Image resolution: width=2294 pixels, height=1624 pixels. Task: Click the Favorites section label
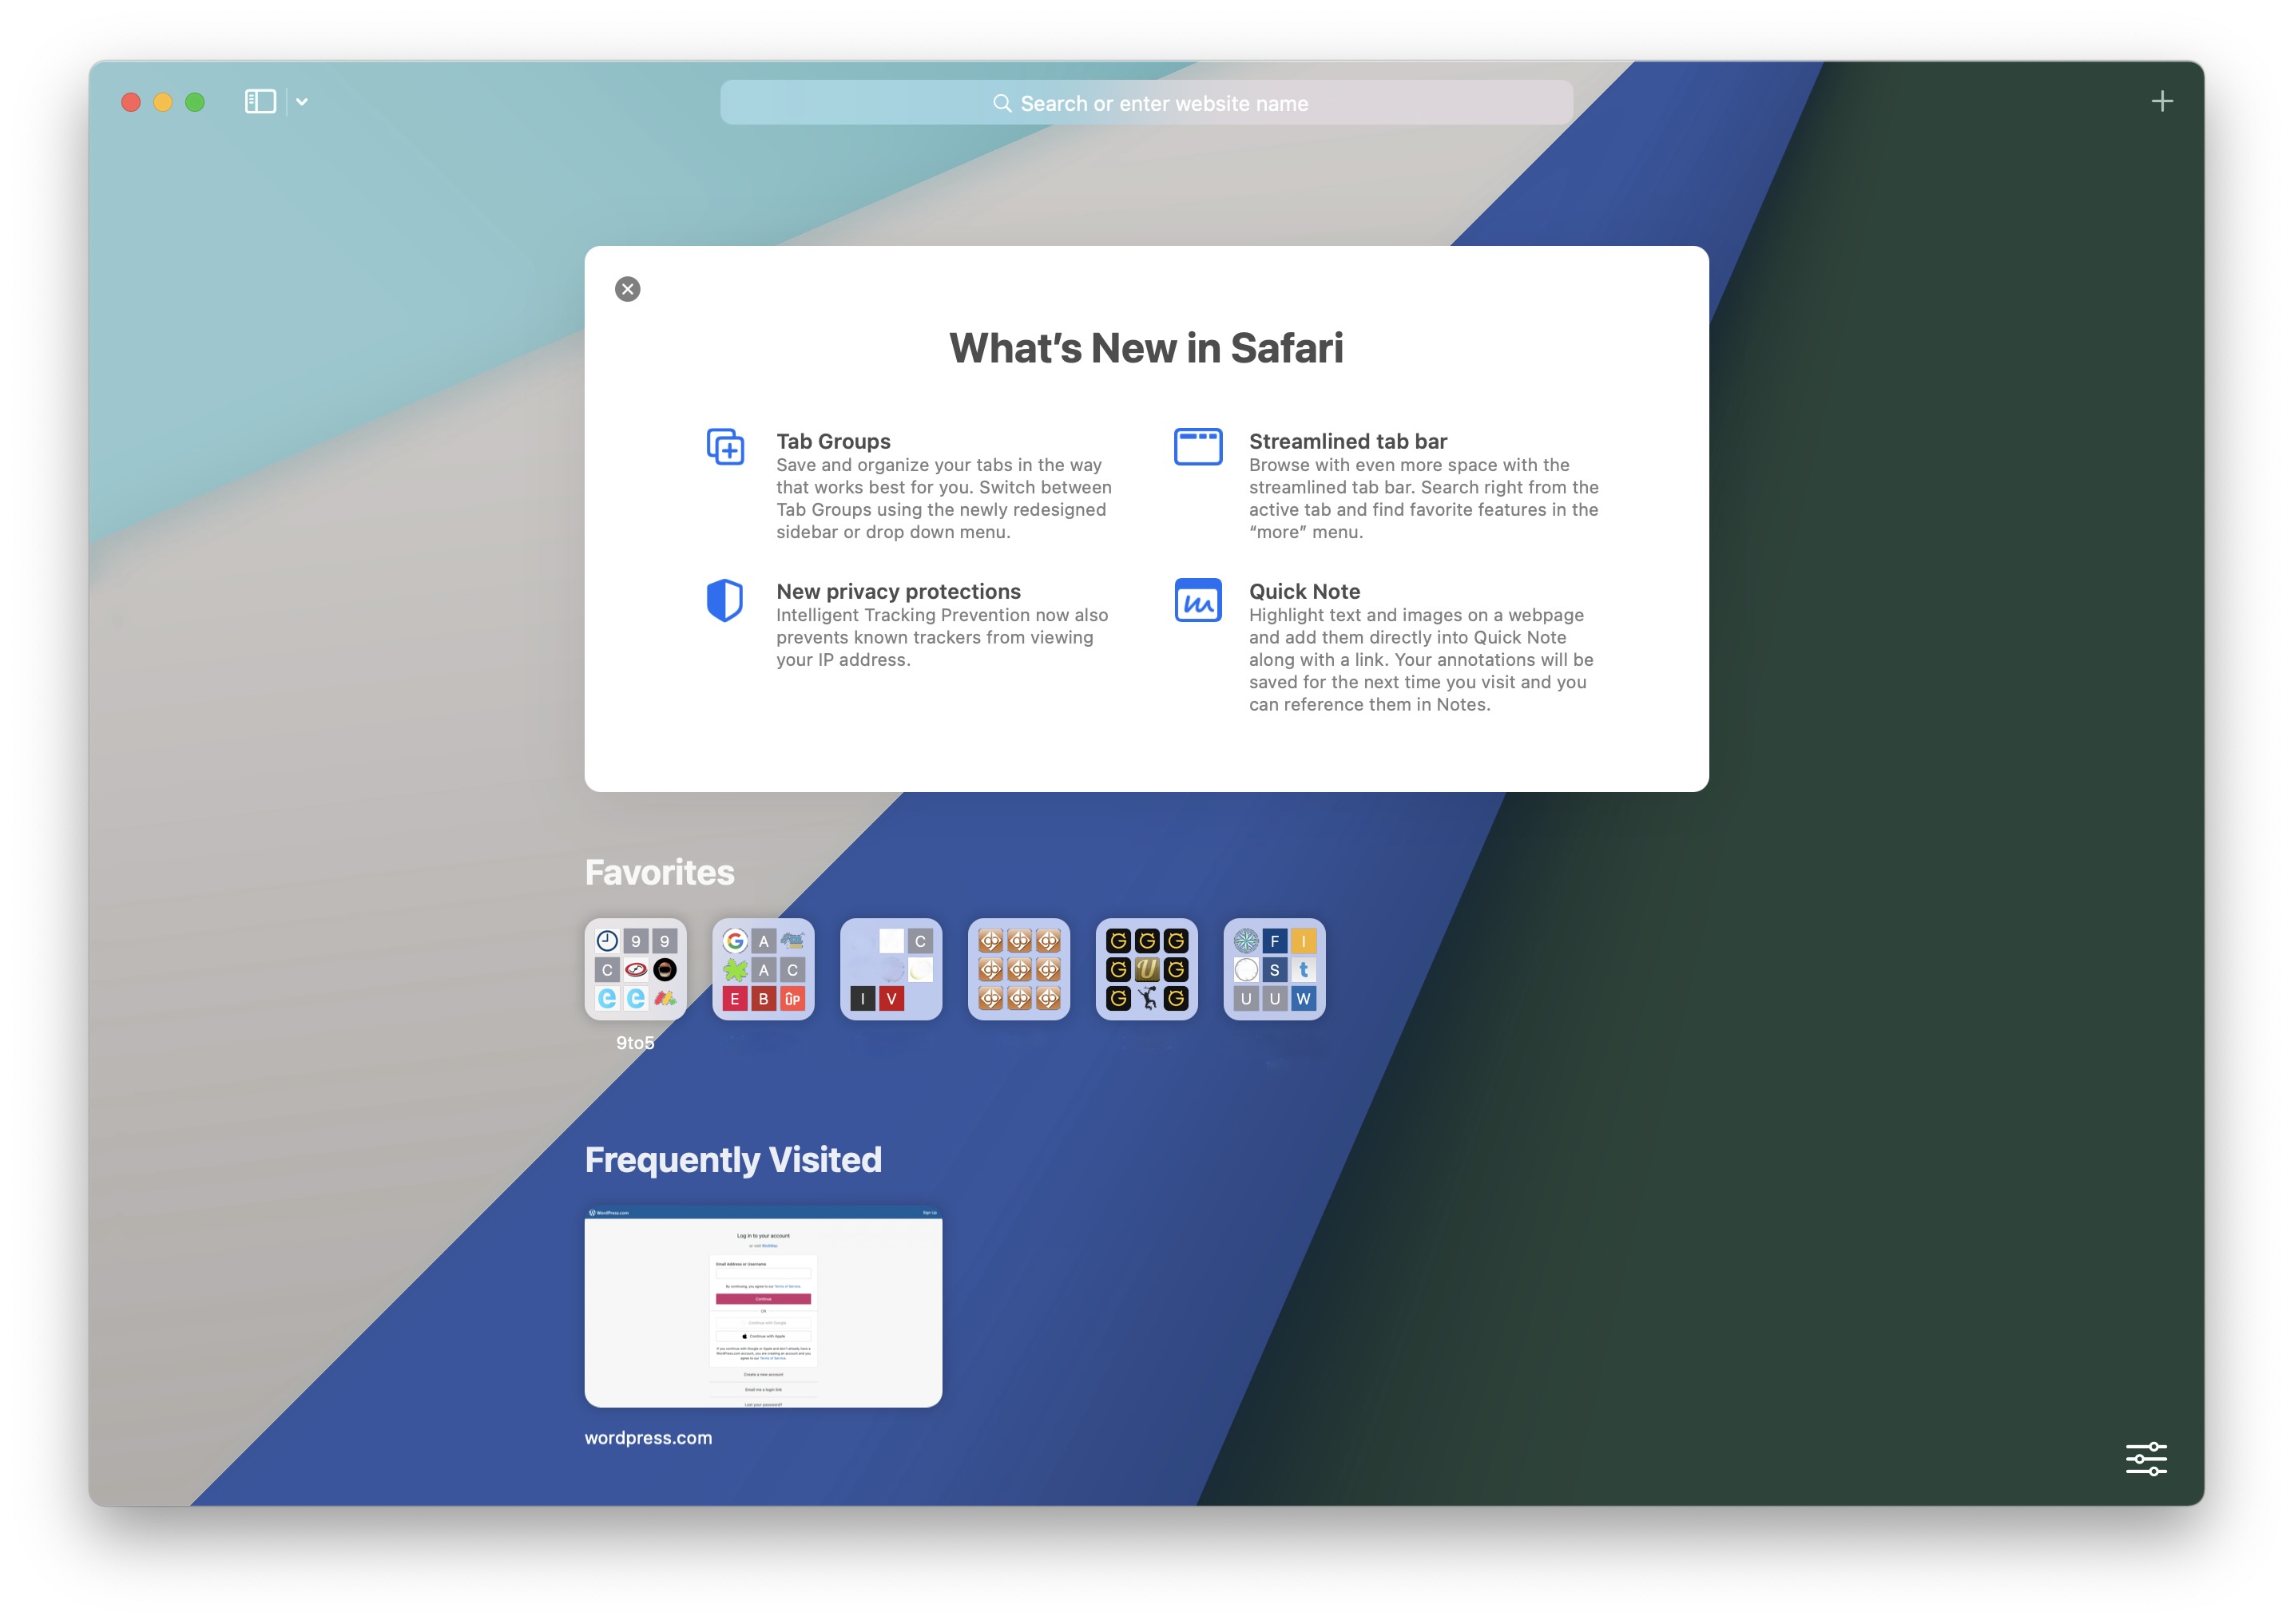tap(661, 870)
